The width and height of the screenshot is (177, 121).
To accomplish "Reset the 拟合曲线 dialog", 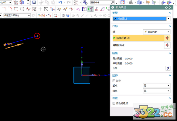I will [166, 7].
